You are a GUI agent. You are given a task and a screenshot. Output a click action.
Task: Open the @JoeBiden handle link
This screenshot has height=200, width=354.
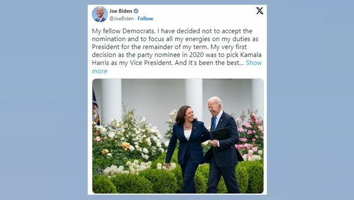tap(122, 19)
